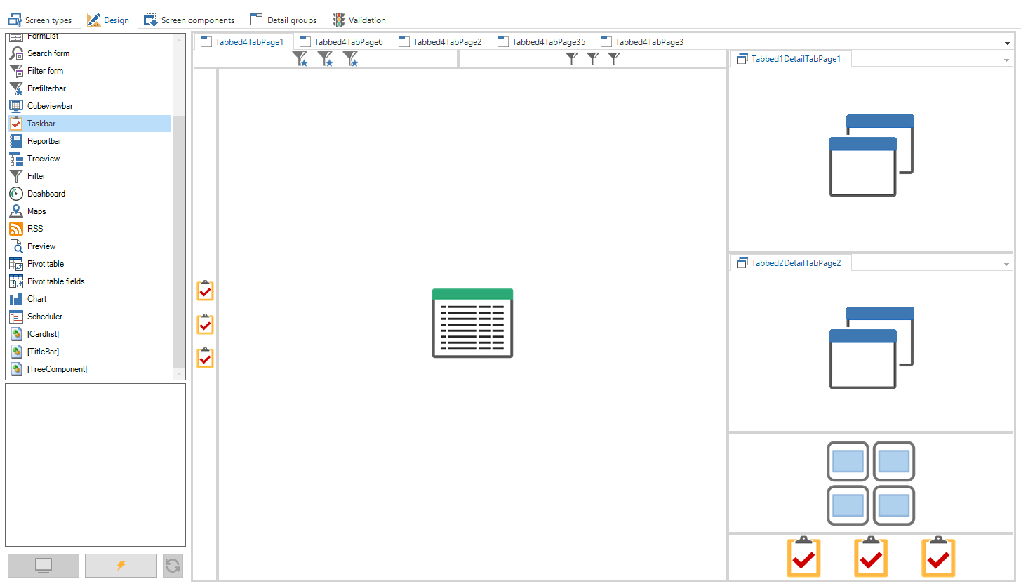Screen dimensions: 1021x586
Task: Select the Search form component
Action: coord(89,53)
